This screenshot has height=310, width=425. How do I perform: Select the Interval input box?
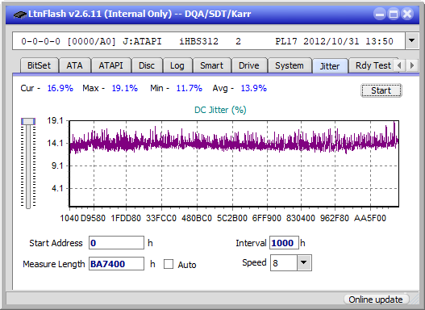tap(284, 243)
